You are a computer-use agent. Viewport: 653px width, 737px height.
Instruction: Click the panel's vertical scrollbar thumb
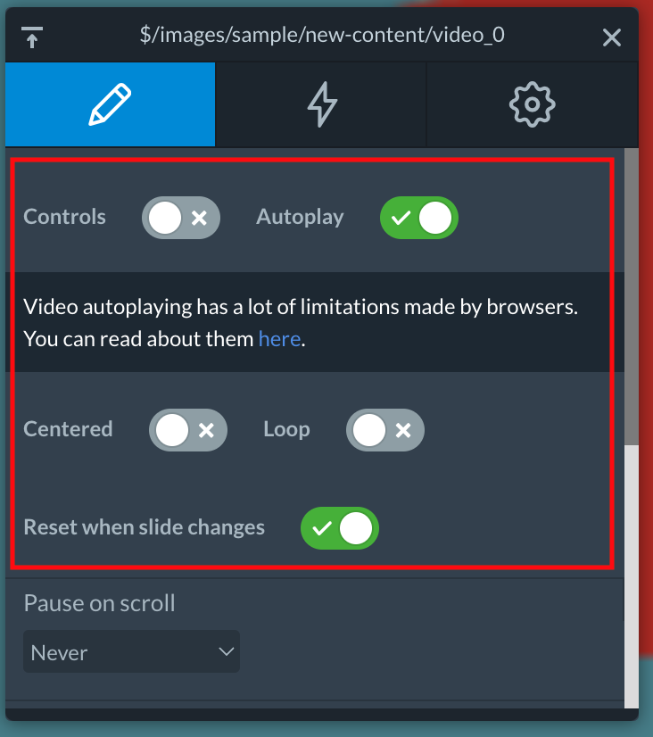[x=632, y=296]
